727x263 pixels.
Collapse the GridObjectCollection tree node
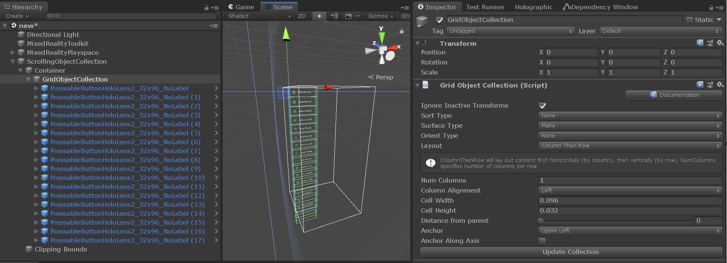pos(28,79)
